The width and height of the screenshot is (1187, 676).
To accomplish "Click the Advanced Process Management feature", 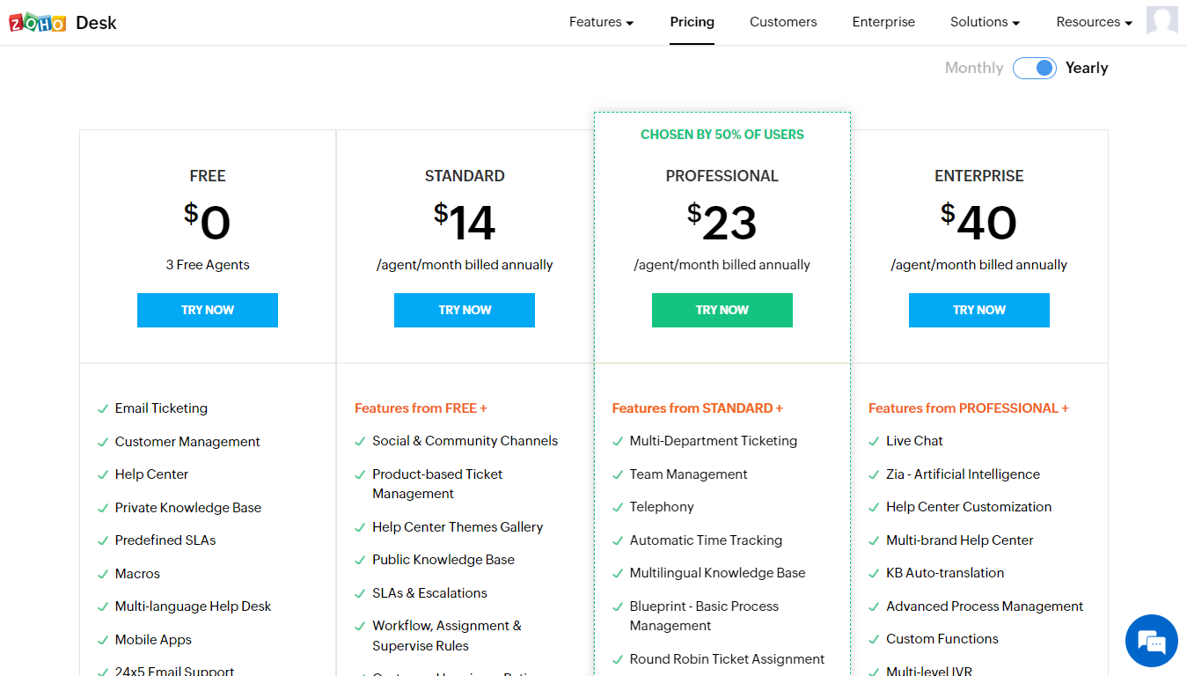I will coord(985,606).
